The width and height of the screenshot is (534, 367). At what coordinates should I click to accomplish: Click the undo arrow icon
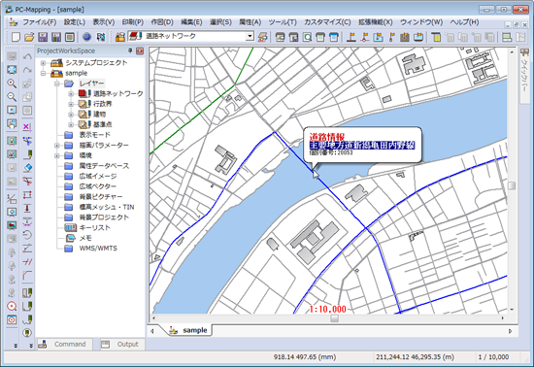click(x=27, y=56)
